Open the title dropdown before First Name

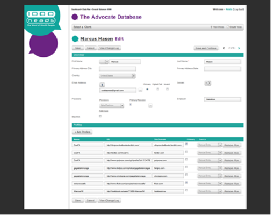(x=104, y=61)
